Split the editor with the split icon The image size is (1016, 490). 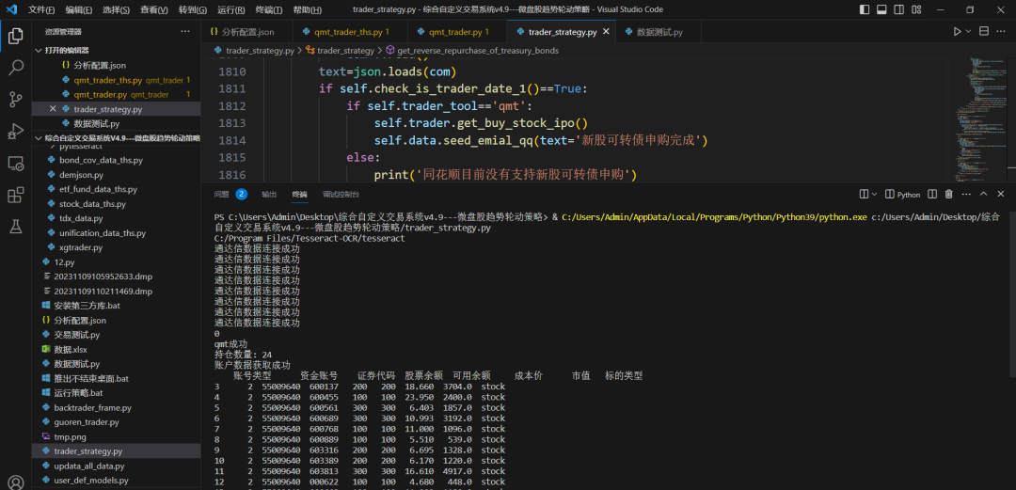[984, 32]
